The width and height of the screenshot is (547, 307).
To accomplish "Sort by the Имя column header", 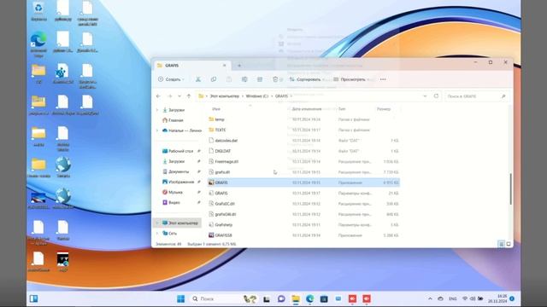I will tap(216, 109).
